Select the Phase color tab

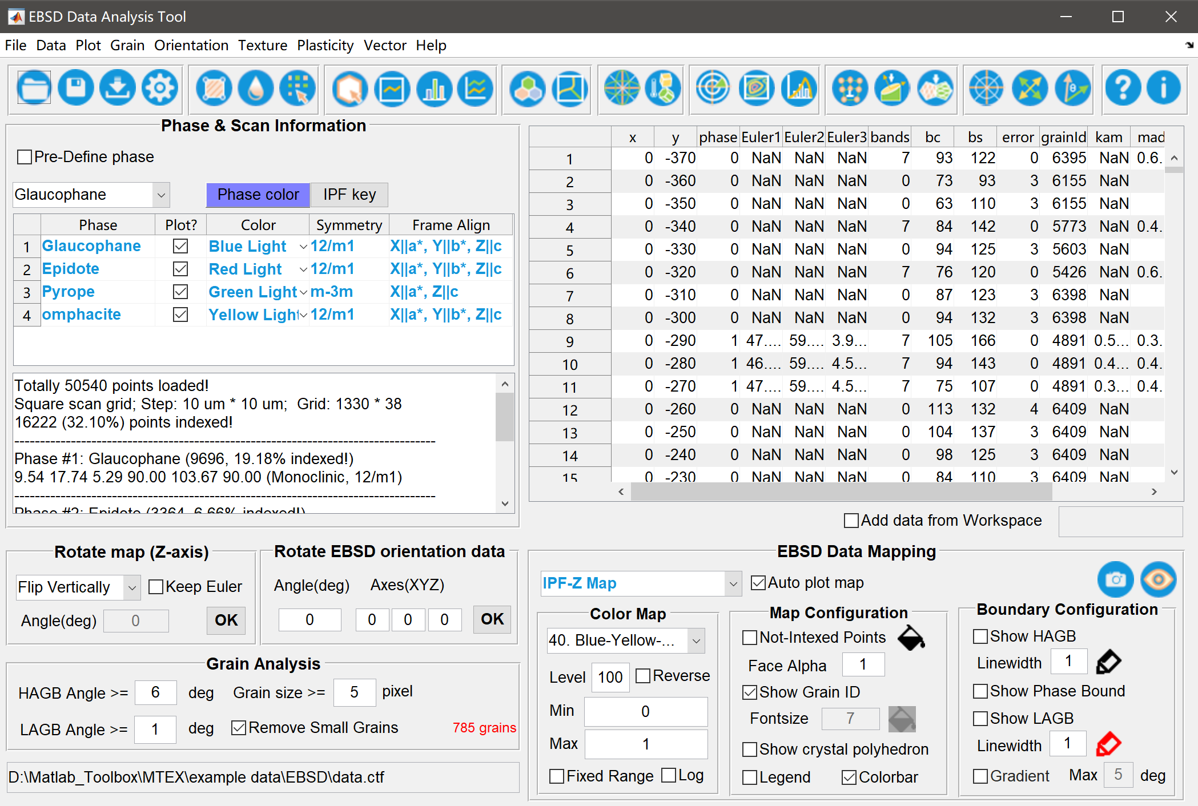pos(258,195)
